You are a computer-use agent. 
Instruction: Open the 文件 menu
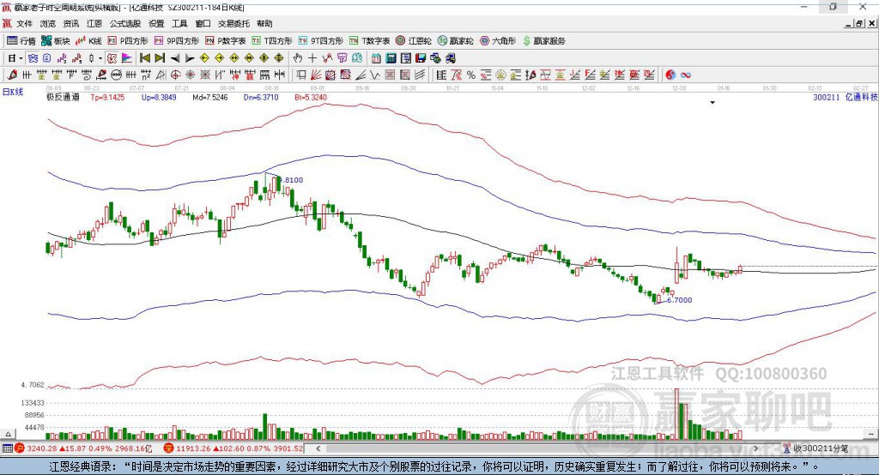(x=25, y=23)
